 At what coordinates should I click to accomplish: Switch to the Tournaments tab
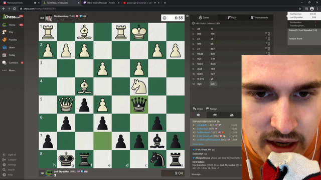click(259, 17)
